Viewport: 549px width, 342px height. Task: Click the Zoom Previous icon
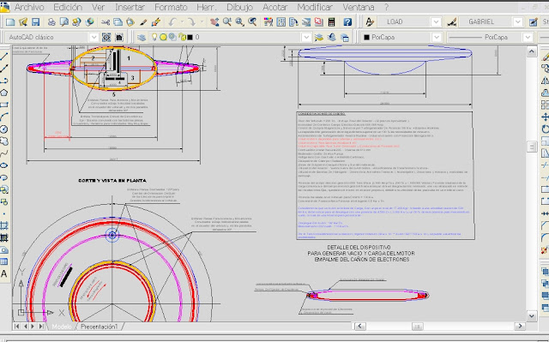click(252, 22)
